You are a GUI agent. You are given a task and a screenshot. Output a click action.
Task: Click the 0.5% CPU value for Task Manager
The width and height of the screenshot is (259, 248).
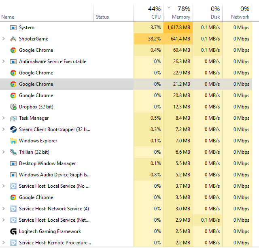point(155,118)
